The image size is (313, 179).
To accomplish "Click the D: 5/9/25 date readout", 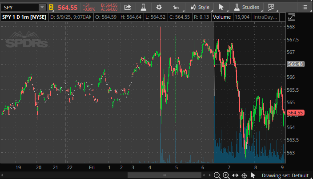I will click(71, 17).
